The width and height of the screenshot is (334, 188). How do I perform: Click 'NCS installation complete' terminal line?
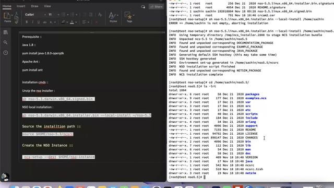click(196, 74)
